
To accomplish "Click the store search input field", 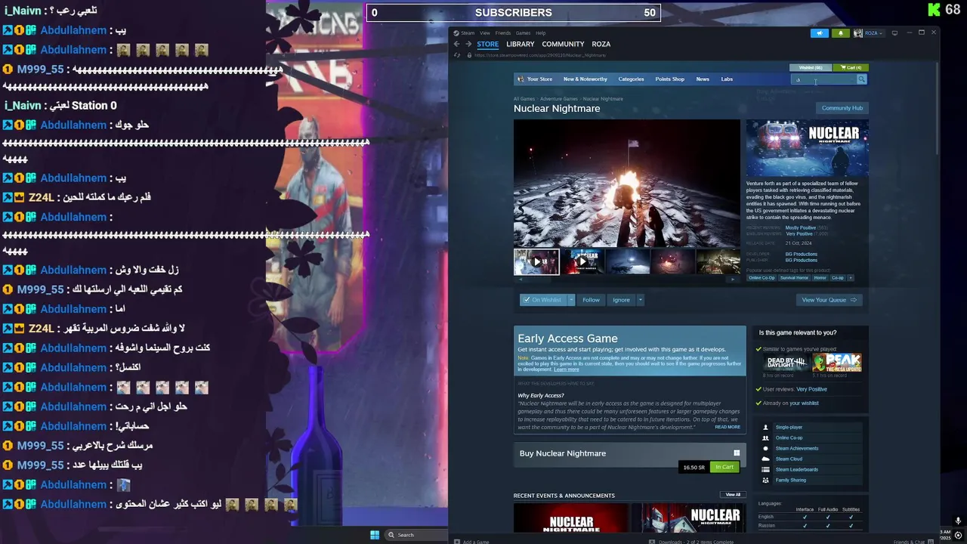I will pyautogui.click(x=823, y=79).
